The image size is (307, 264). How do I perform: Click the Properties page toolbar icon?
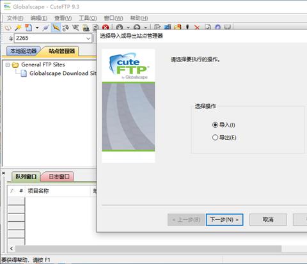pos(208,27)
